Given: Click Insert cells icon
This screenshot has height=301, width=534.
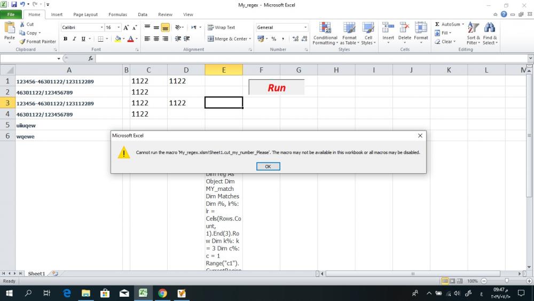Looking at the screenshot, I should [x=388, y=27].
